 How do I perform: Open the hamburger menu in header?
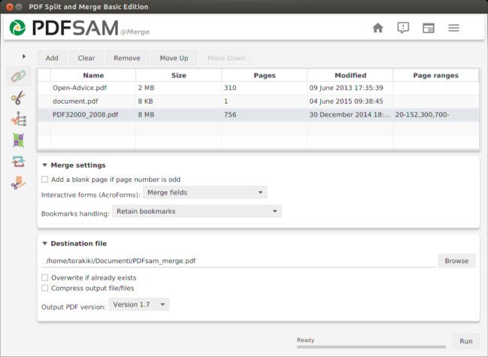(x=454, y=29)
